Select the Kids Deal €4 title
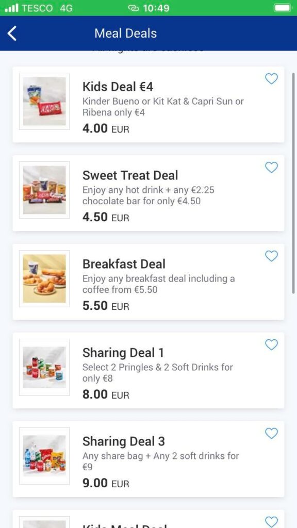297x528 pixels. pos(118,87)
